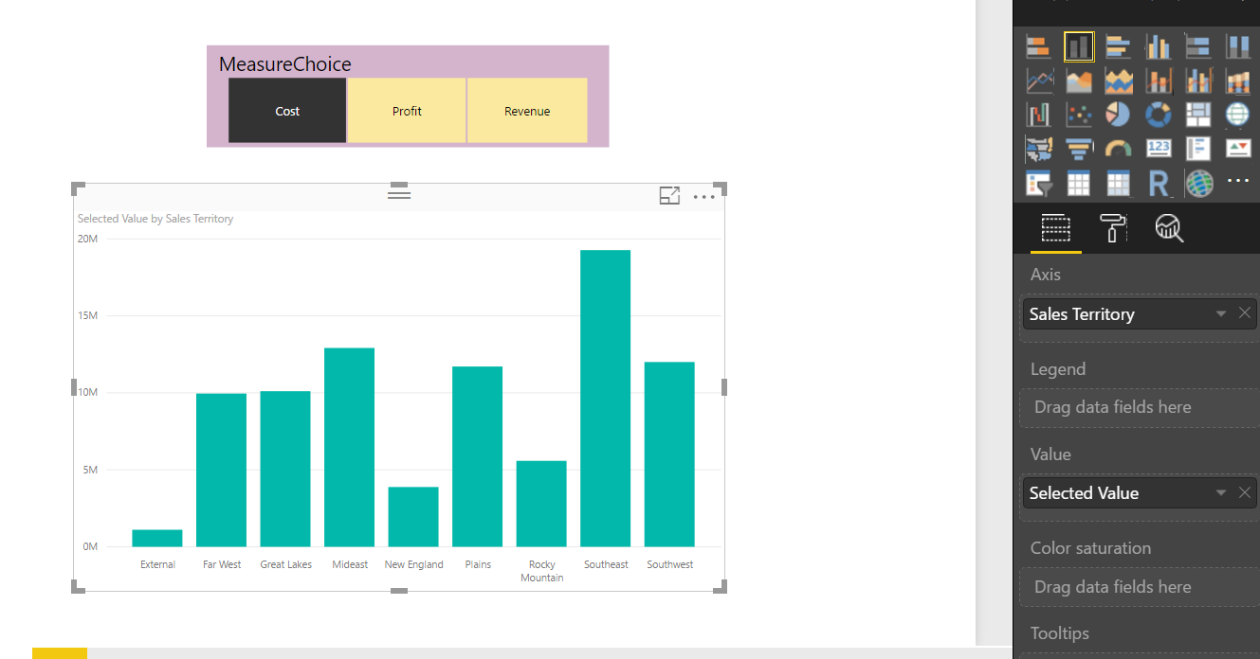Click the Southeast bar in the chart
The image size is (1260, 659).
pos(606,399)
